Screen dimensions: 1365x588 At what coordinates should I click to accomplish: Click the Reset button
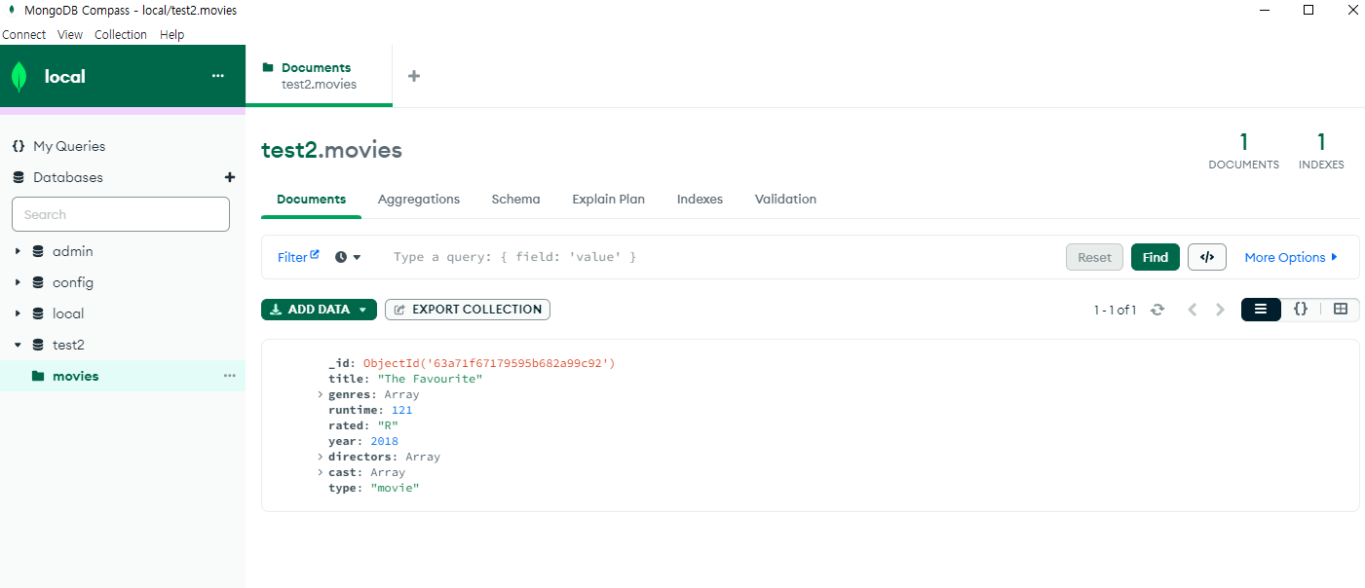coord(1094,257)
